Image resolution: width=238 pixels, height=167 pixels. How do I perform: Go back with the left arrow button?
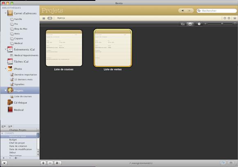point(182,11)
